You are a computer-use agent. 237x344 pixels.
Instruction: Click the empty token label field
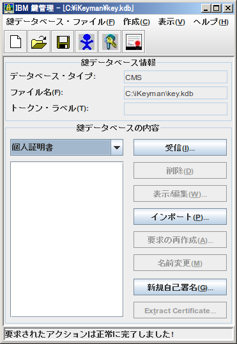(176, 109)
